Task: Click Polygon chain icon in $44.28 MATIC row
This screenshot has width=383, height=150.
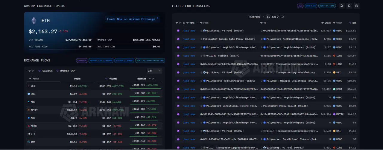Action: 178,114
